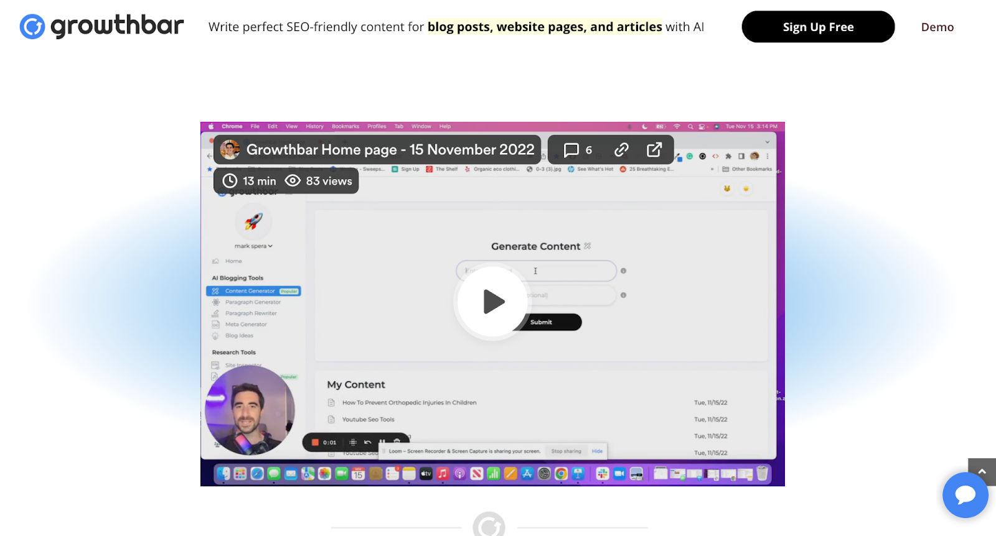Image resolution: width=996 pixels, height=536 pixels.
Task: Click the growthbar logo icon
Action: tap(32, 27)
